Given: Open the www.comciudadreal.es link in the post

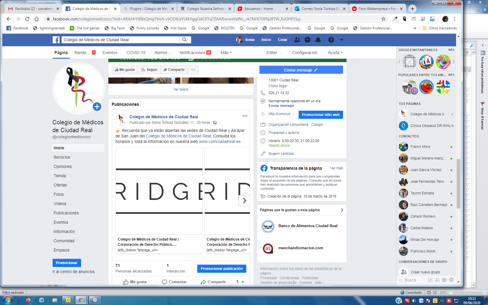Looking at the screenshot, I should 220,141.
